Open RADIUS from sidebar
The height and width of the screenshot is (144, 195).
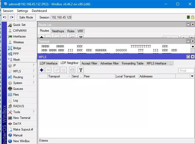pos(22,106)
